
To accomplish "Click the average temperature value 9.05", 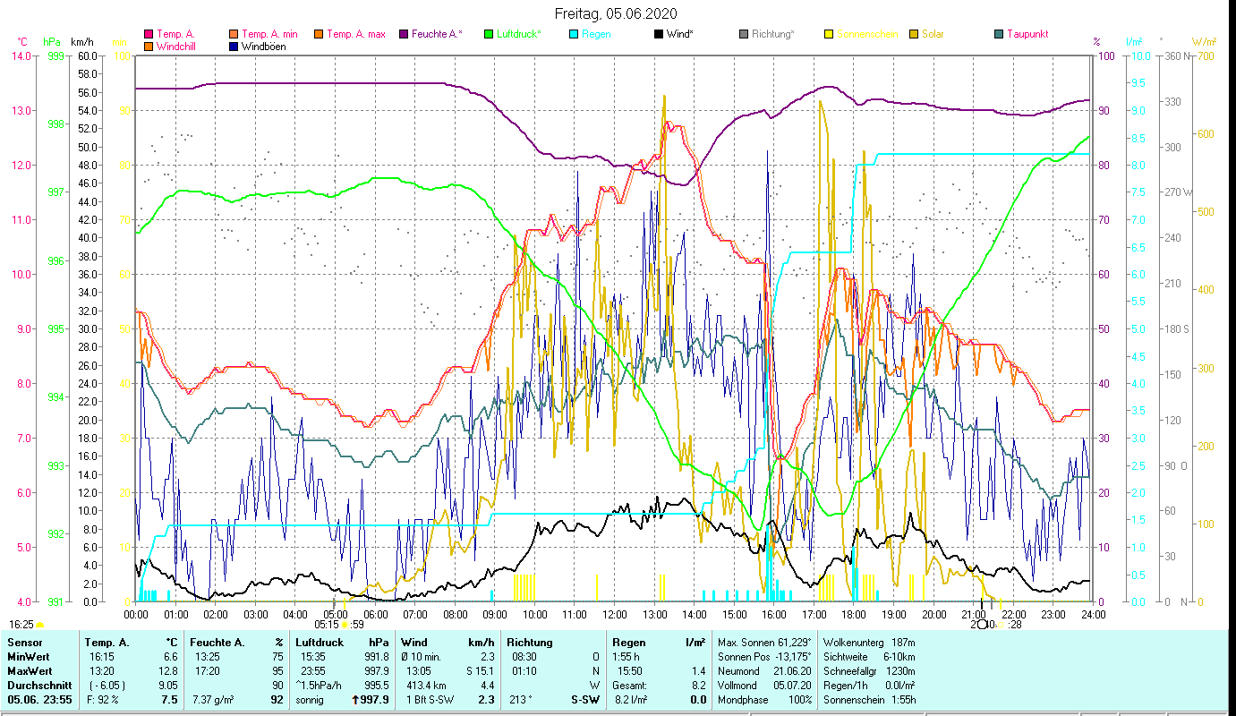I will [x=168, y=686].
